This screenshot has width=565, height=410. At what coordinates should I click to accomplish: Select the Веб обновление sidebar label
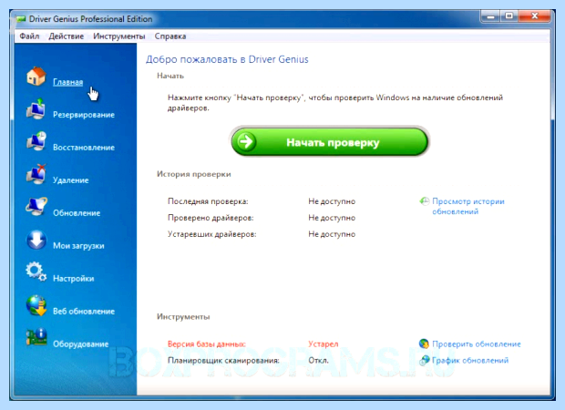tap(84, 312)
